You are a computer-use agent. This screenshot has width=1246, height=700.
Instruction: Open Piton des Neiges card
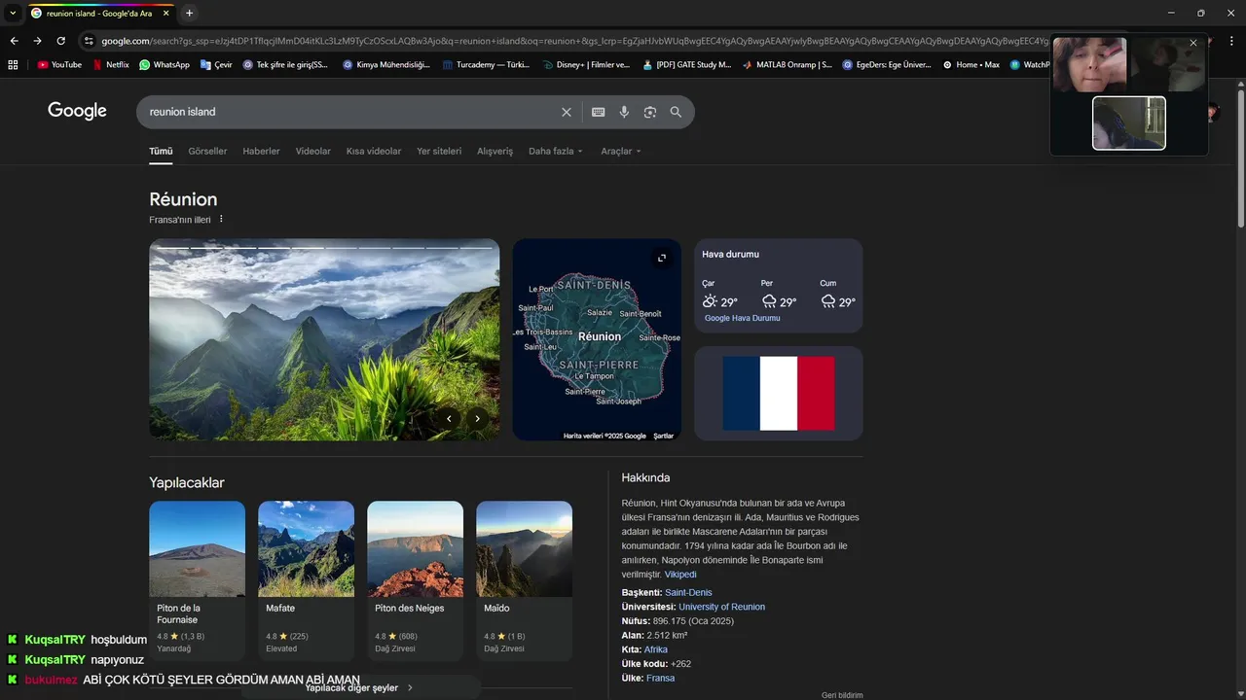(x=415, y=580)
